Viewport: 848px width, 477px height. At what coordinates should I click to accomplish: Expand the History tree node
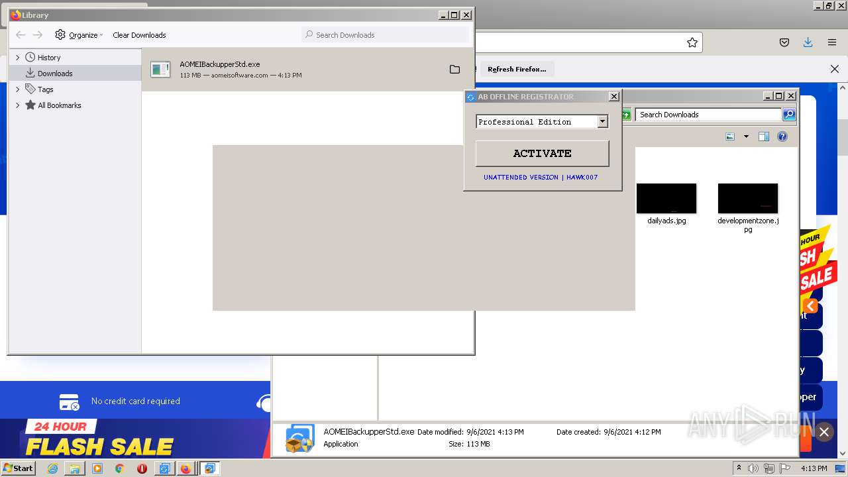(x=18, y=58)
